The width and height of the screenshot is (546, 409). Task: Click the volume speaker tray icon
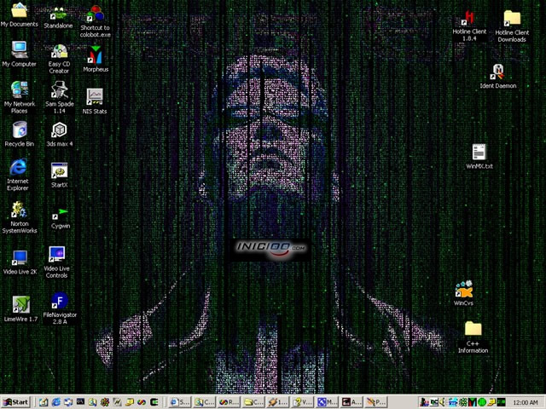point(443,402)
